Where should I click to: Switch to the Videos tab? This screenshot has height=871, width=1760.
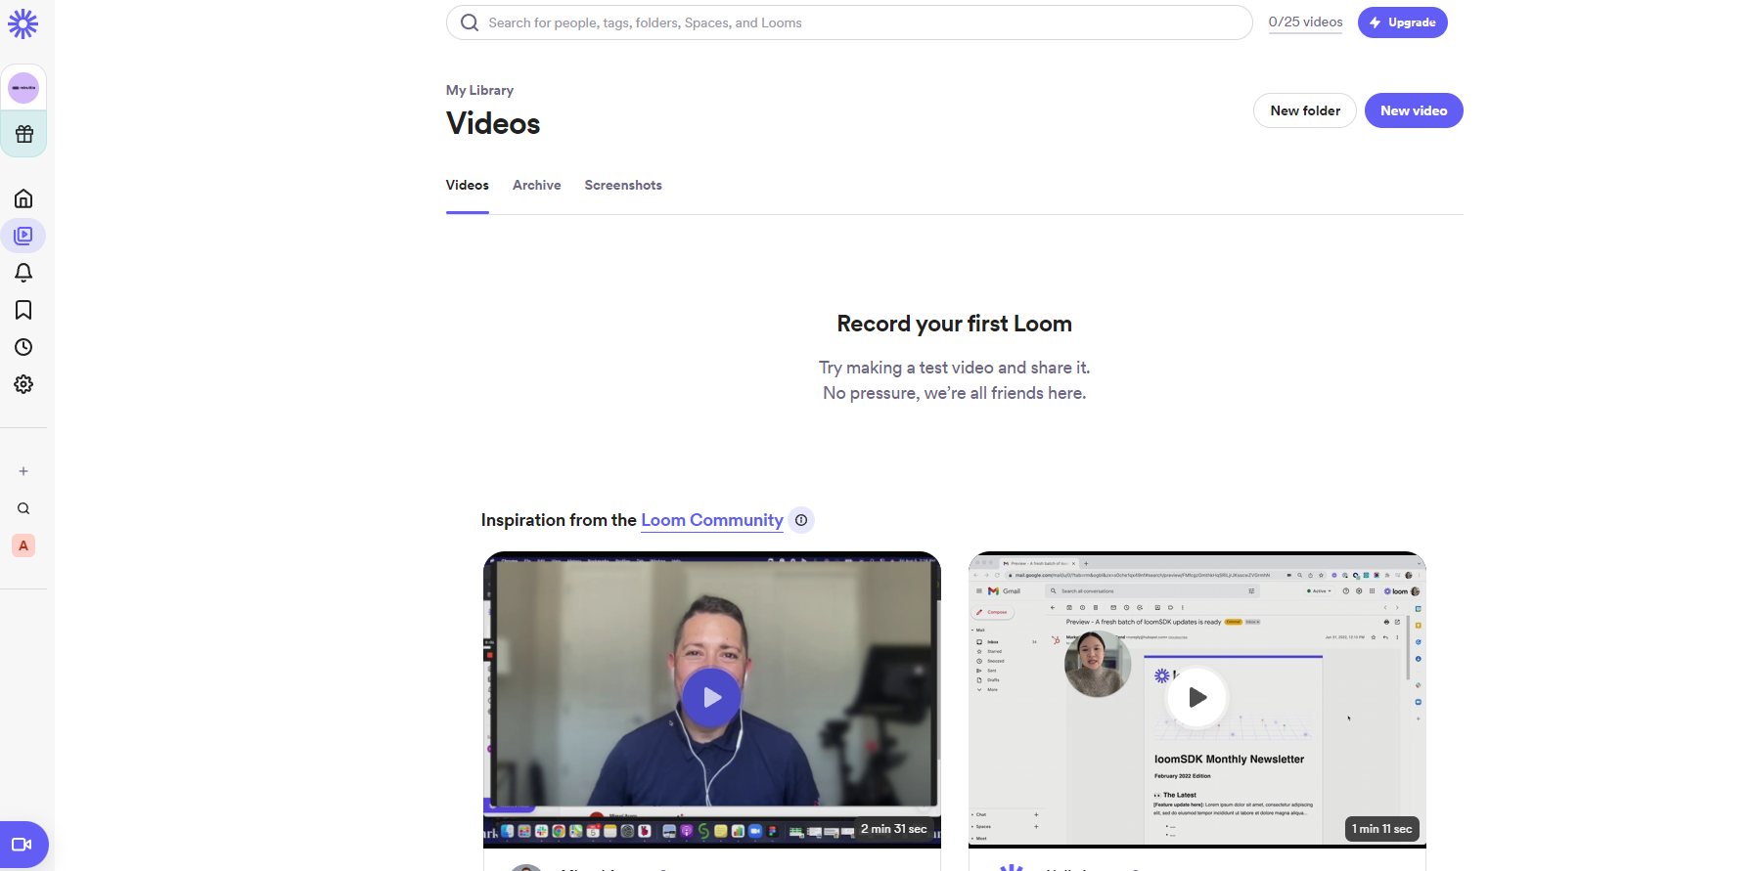click(468, 185)
